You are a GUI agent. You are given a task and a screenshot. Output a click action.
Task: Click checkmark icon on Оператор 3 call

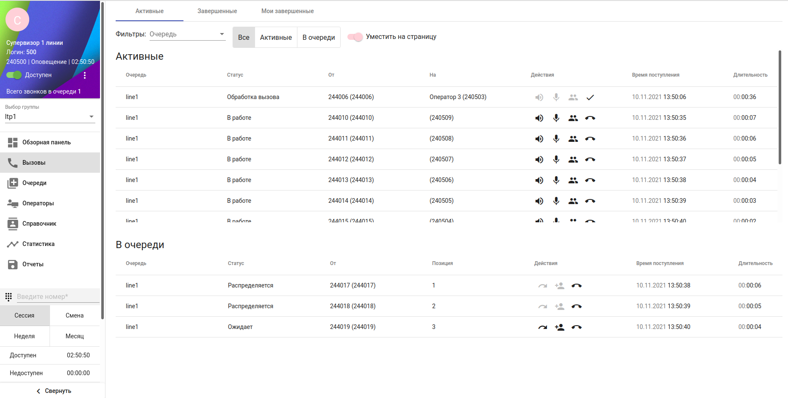point(590,97)
